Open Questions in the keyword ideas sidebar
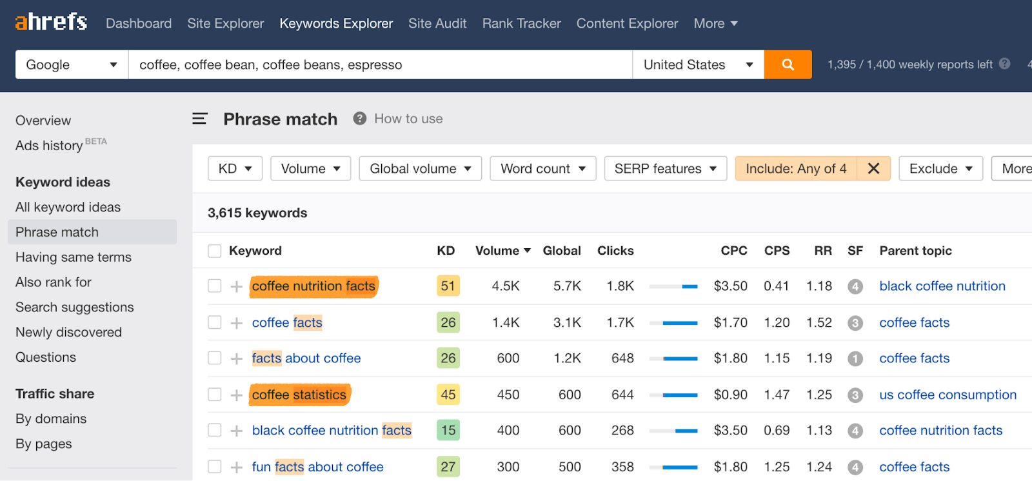Screen dimensions: 1032x481 click(46, 357)
